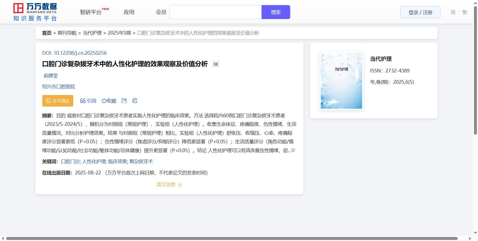The image size is (478, 241).
Task: Switch to traditional Chinese with 繁
Action: 465,12
